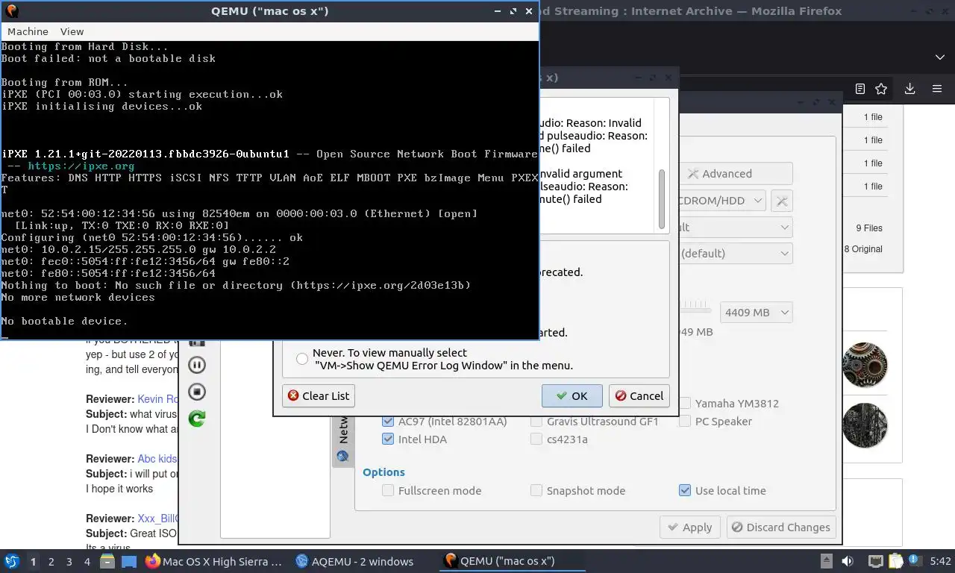The width and height of the screenshot is (955, 573).
Task: Open the clipboard notification tray icon
Action: coord(895,561)
